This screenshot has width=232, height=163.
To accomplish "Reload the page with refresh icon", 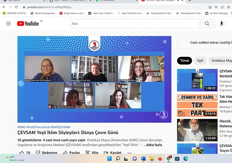I will [16, 7].
